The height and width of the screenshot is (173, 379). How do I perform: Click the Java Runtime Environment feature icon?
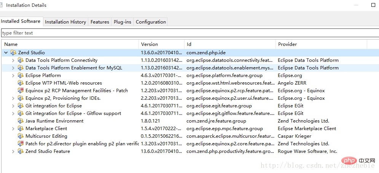click(x=21, y=121)
